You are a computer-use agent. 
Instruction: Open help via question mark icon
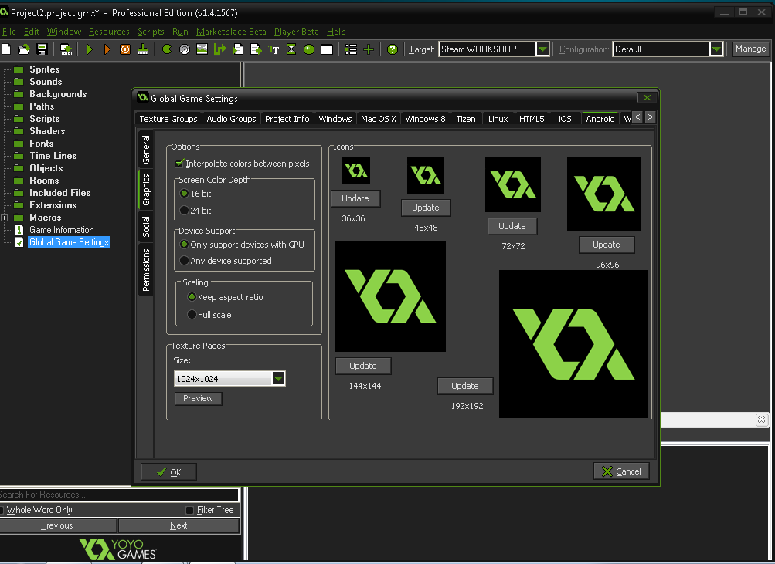pos(393,49)
